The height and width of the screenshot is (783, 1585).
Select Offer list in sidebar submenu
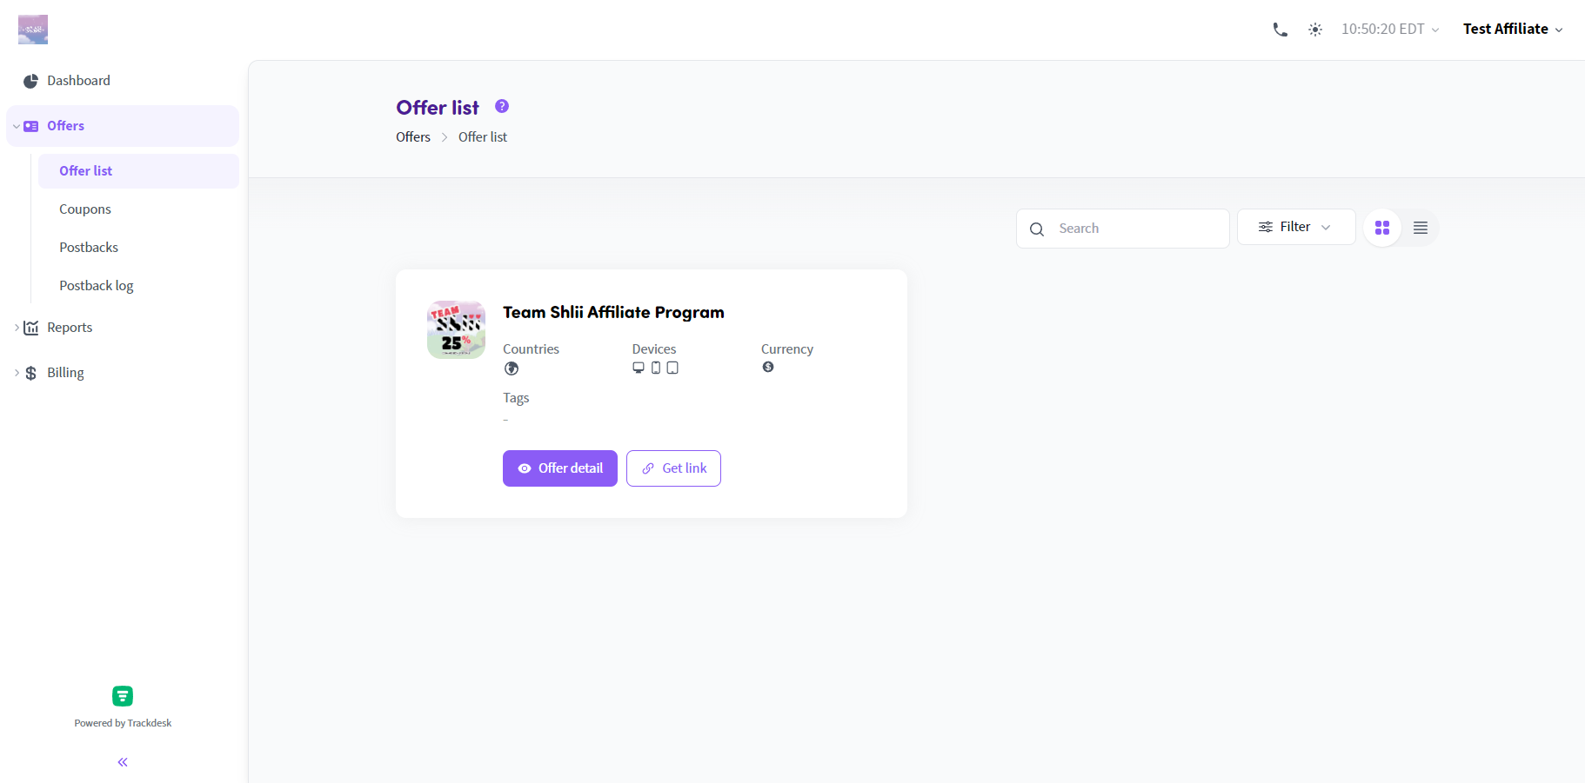[138, 171]
